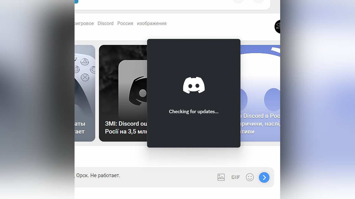The image size is (355, 199).
Task: Click the partially visible blue button at top left
Action: point(76,1)
